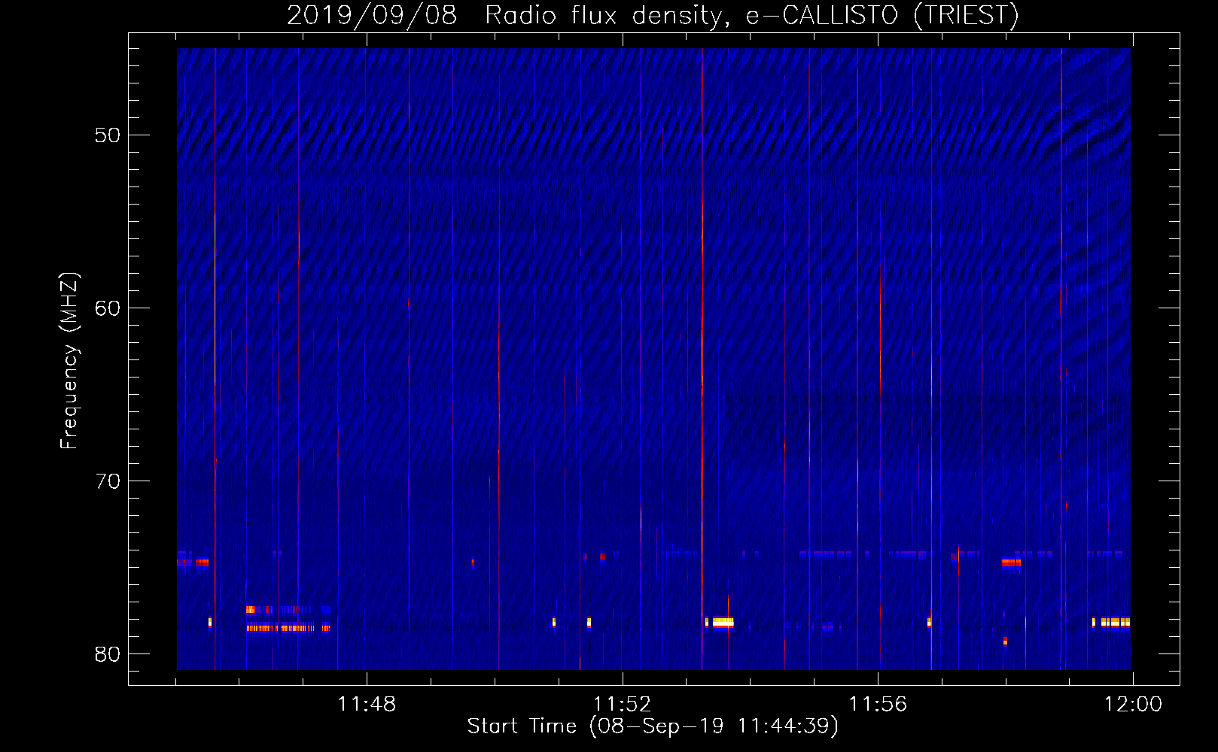Click the long orange emission streak after 11:46 near 78 MHz

[288, 628]
